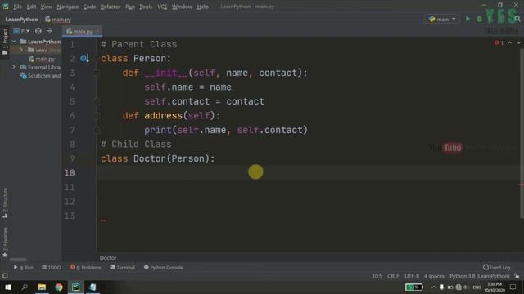Click the error count indicator in editor
This screenshot has width=524, height=294.
click(499, 42)
